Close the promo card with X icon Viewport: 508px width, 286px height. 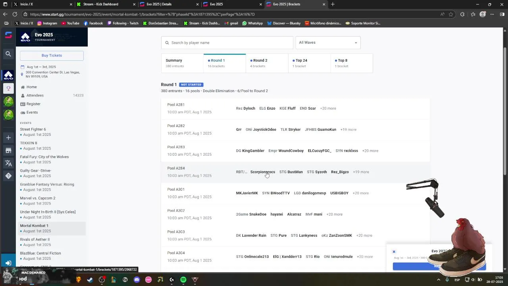(394, 252)
